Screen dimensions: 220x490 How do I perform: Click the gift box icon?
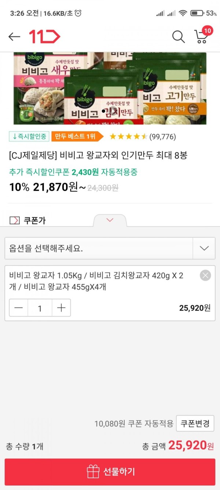tap(93, 472)
